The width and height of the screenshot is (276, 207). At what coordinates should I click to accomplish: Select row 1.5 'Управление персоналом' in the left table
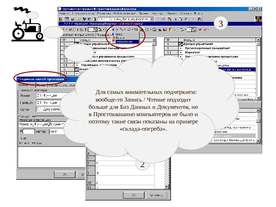[106, 65]
